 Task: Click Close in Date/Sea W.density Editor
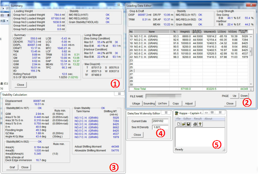click(x=137, y=135)
